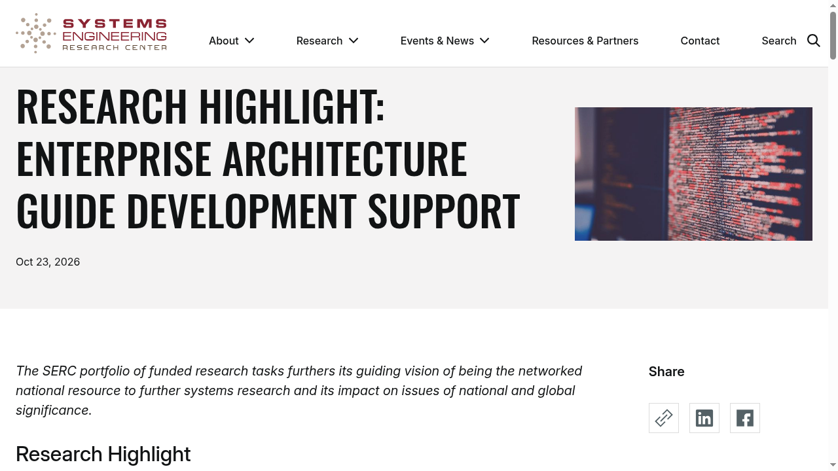This screenshot has width=838, height=471.
Task: Click the Oct 23, 2026 date text
Action: click(x=48, y=262)
